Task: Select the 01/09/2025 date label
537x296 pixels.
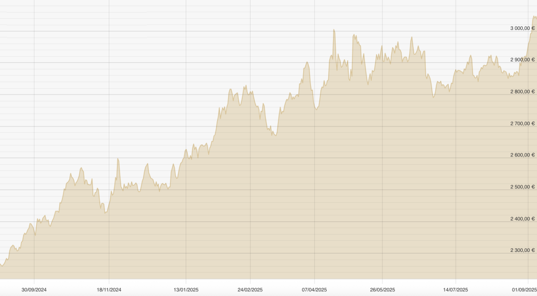Action: click(x=524, y=289)
